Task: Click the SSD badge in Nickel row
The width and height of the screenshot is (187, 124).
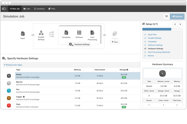Action: click(x=124, y=77)
